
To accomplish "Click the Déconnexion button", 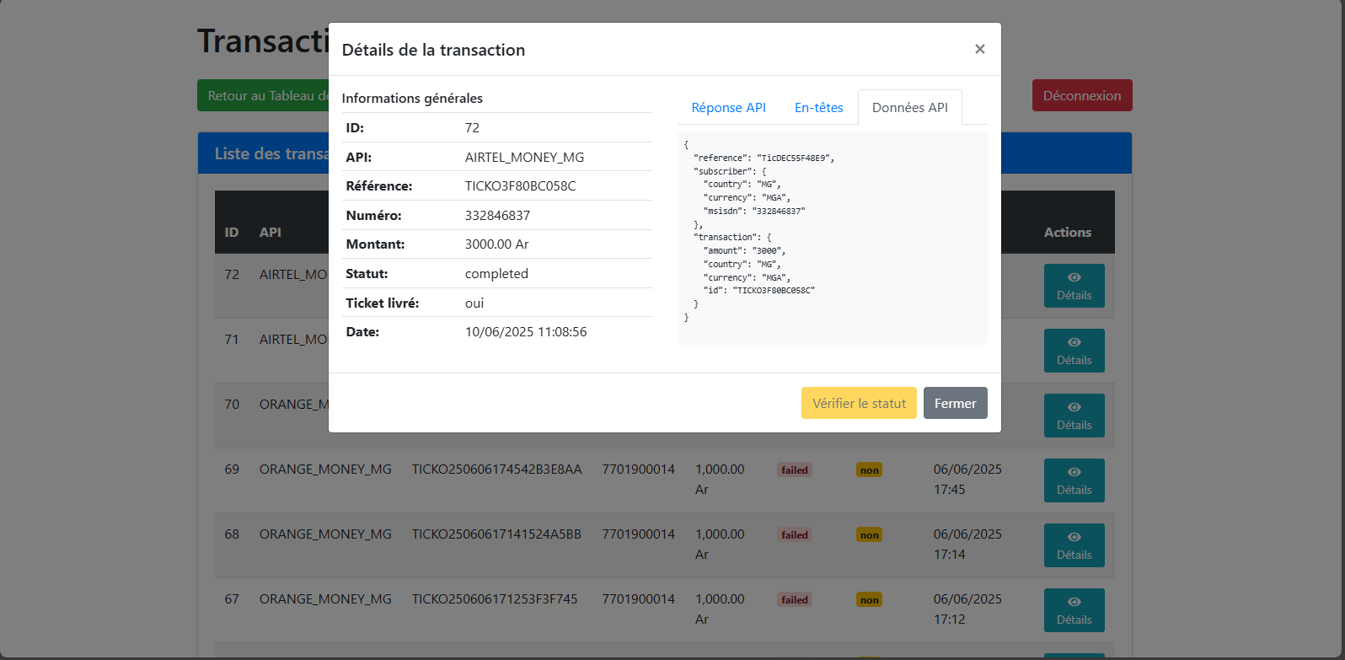I will tap(1081, 95).
